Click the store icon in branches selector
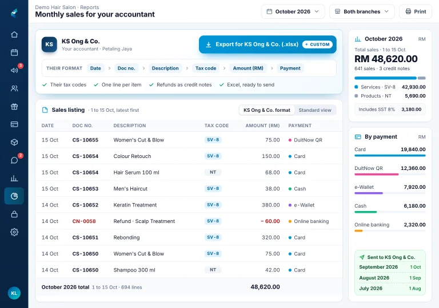The width and height of the screenshot is (439, 308). 338,11
